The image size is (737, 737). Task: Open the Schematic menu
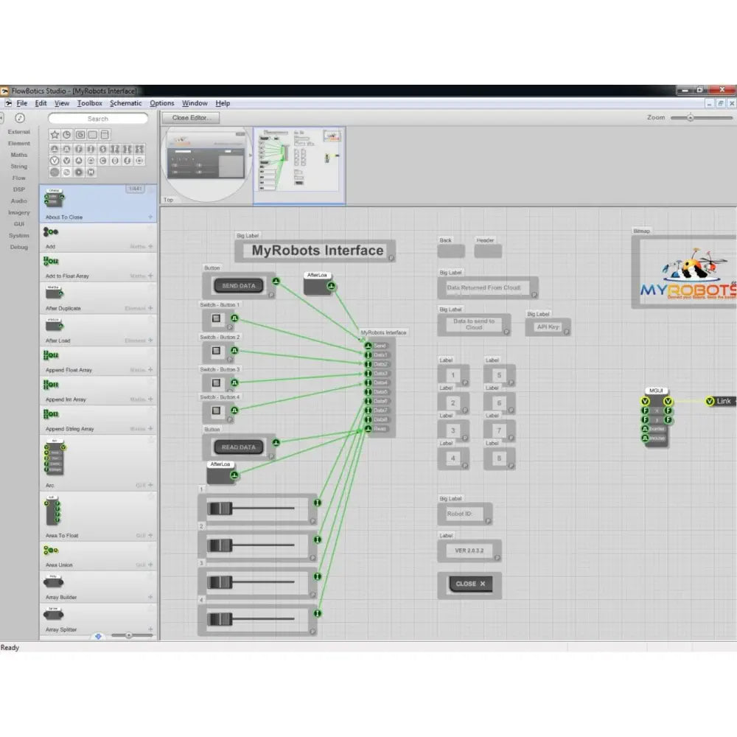coord(126,103)
